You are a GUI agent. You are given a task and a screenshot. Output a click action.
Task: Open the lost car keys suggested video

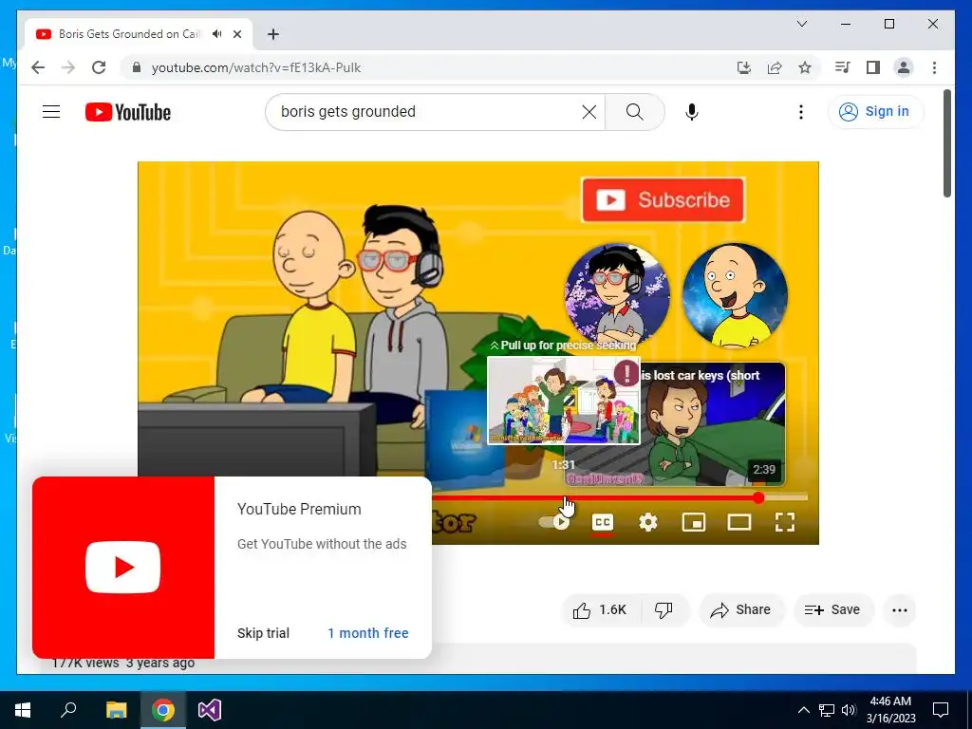[713, 424]
